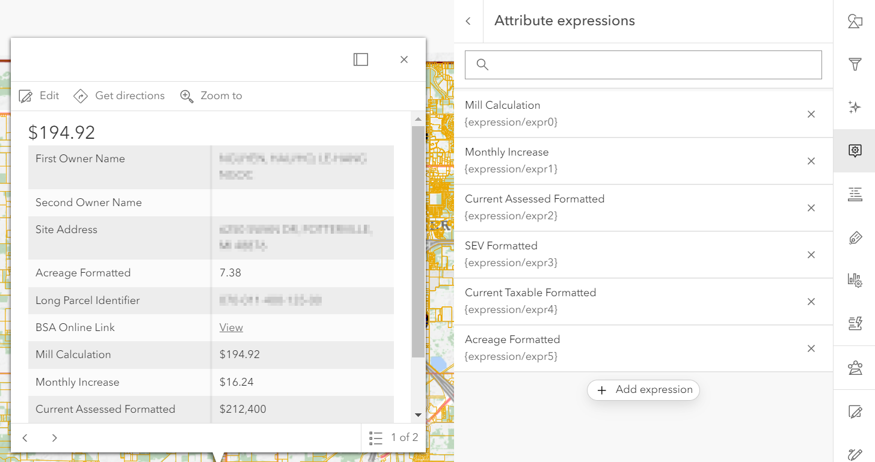Open the Effects panel with the sparkles icon
Image resolution: width=875 pixels, height=462 pixels.
(855, 107)
